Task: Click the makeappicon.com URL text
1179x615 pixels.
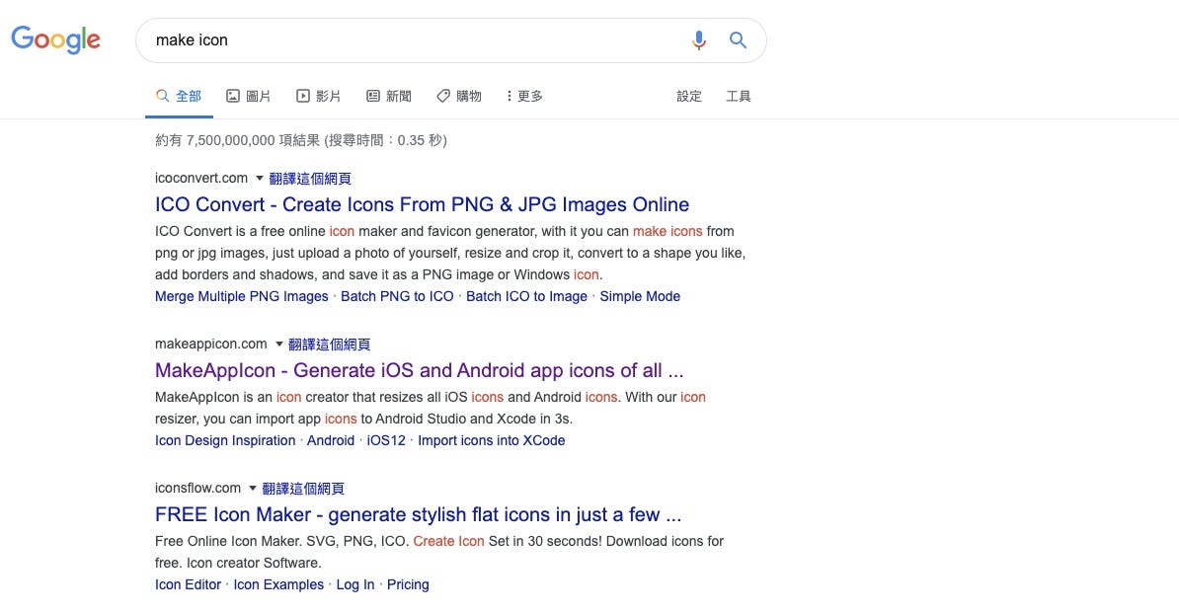Action: click(210, 345)
